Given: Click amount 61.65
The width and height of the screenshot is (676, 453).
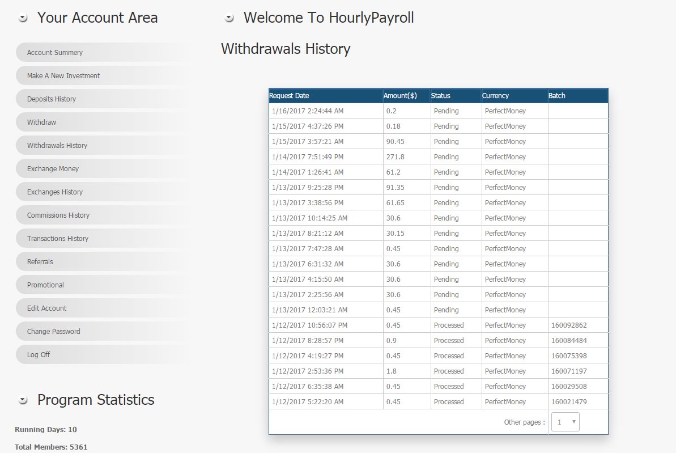Looking at the screenshot, I should point(396,203).
